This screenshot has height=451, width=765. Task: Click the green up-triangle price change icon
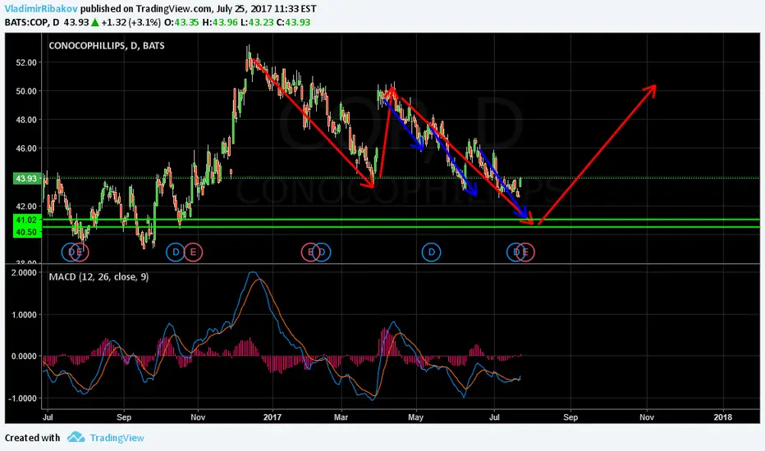click(x=94, y=22)
